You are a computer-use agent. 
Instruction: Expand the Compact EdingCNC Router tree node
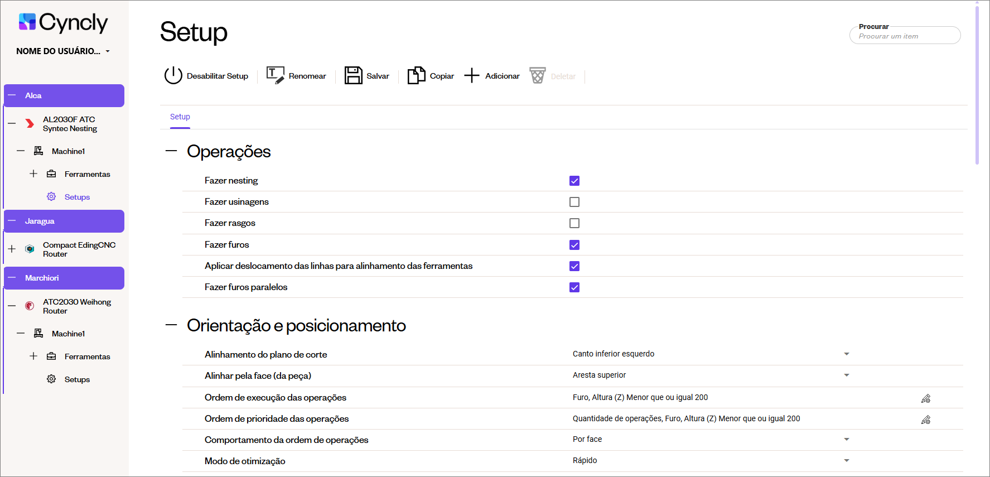pyautogui.click(x=12, y=249)
